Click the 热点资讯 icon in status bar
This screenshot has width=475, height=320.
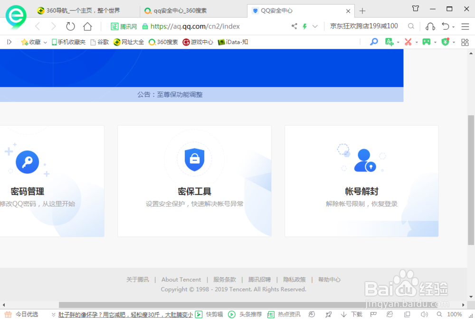[271, 315]
